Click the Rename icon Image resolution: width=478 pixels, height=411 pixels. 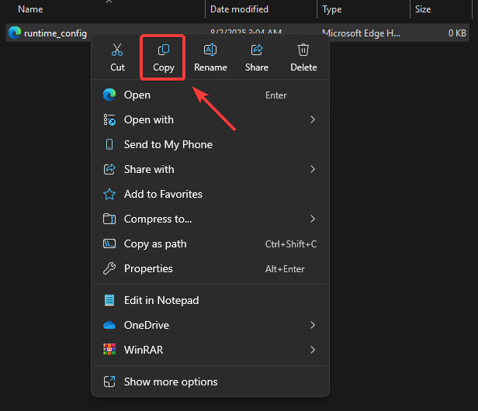tap(210, 50)
